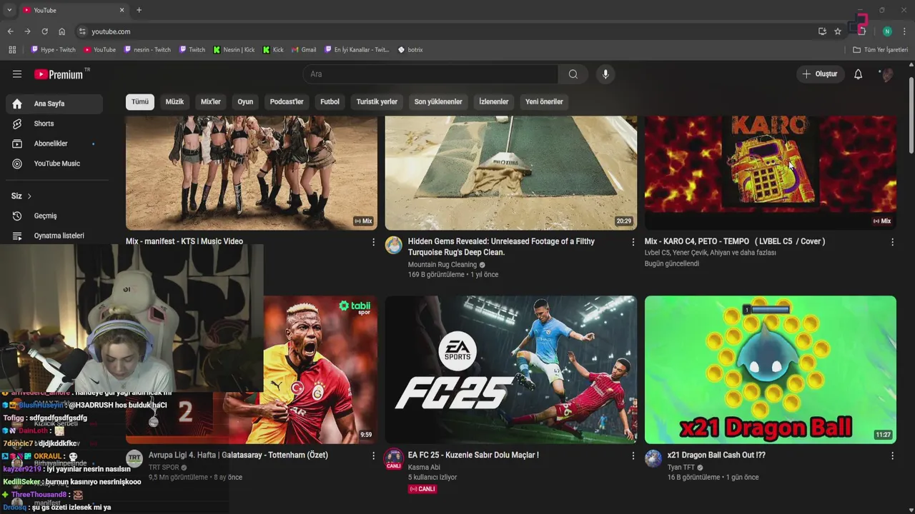Image resolution: width=915 pixels, height=514 pixels.
Task: Open Chrome three-dot menu
Action: [x=904, y=31]
